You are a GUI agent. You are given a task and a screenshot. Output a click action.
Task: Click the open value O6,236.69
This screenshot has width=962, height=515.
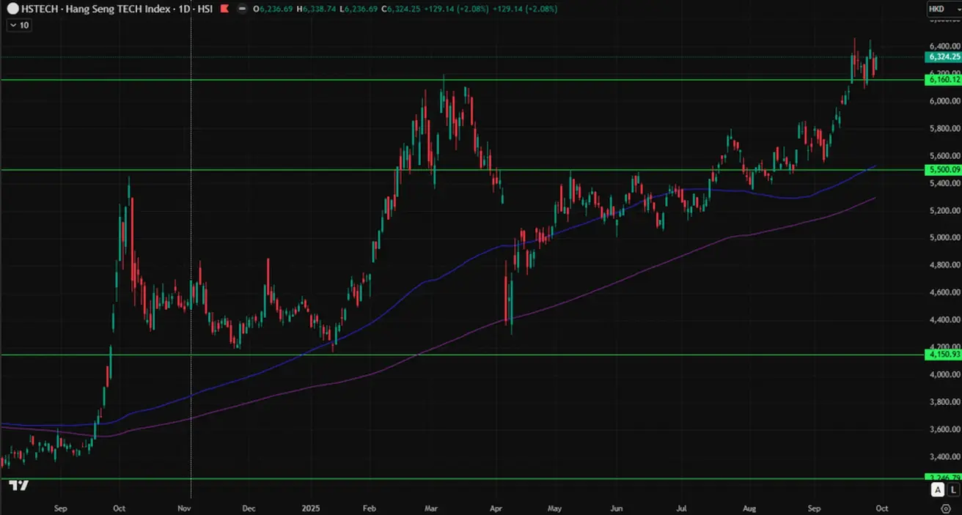[273, 9]
